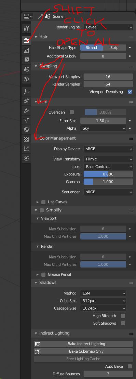The width and height of the screenshot is (136, 379).
Task: Open the Display Device dropdown
Action: [108, 149]
